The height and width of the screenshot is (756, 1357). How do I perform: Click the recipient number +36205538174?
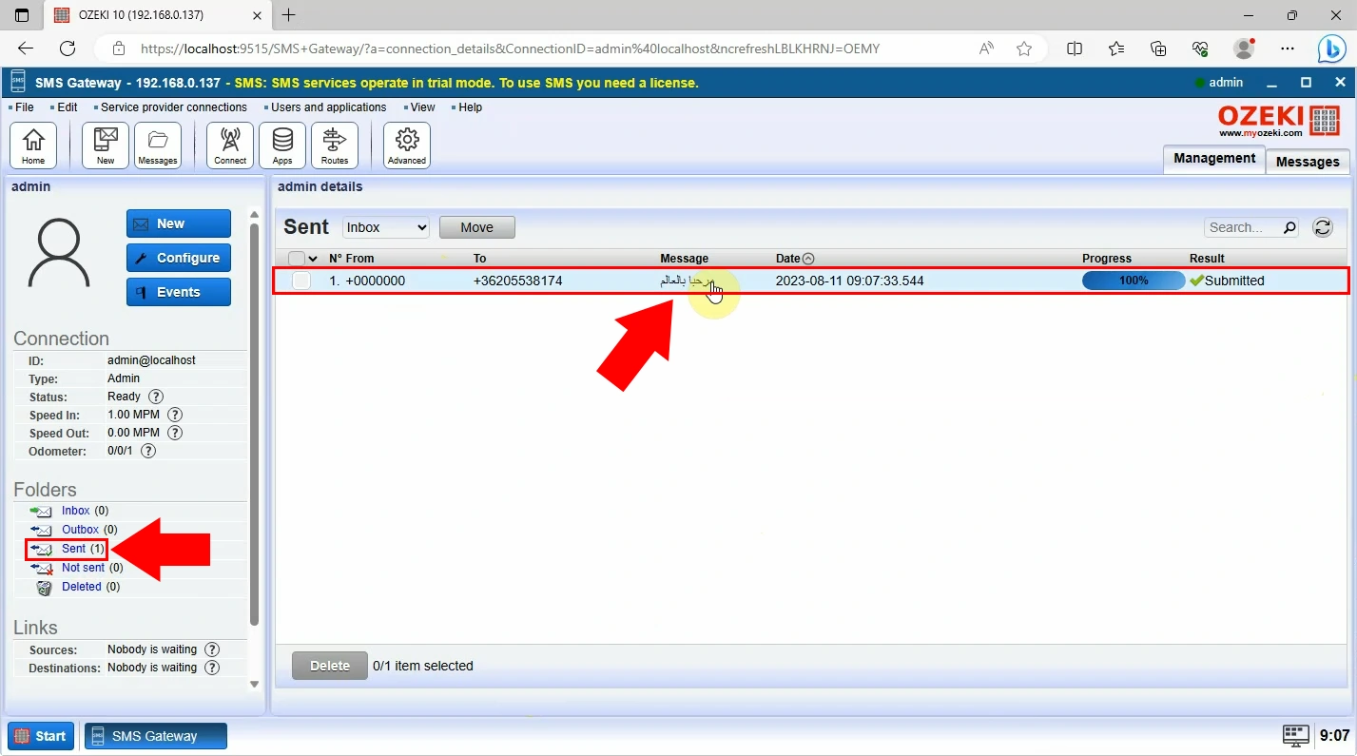click(518, 281)
